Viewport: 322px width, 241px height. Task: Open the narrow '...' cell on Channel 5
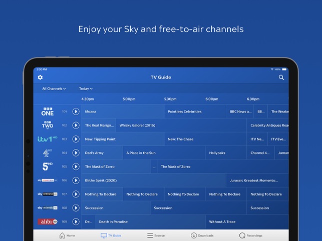pyautogui.click(x=154, y=166)
